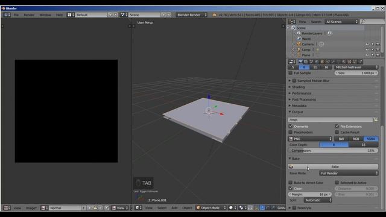This screenshot has width=386, height=217.
Task: Open the Object properties tab icon
Action: [322, 61]
